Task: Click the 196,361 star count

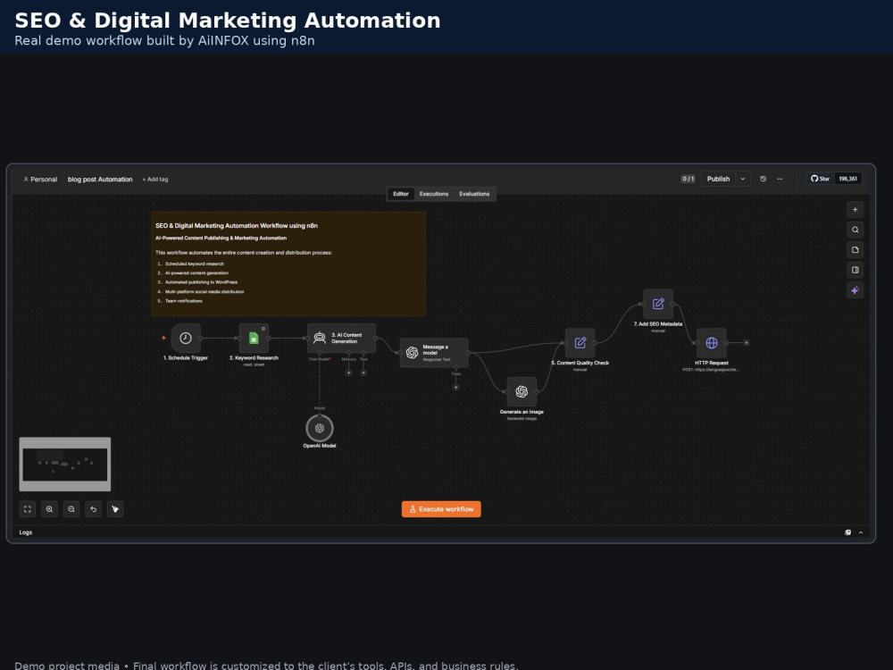Action: [x=848, y=179]
